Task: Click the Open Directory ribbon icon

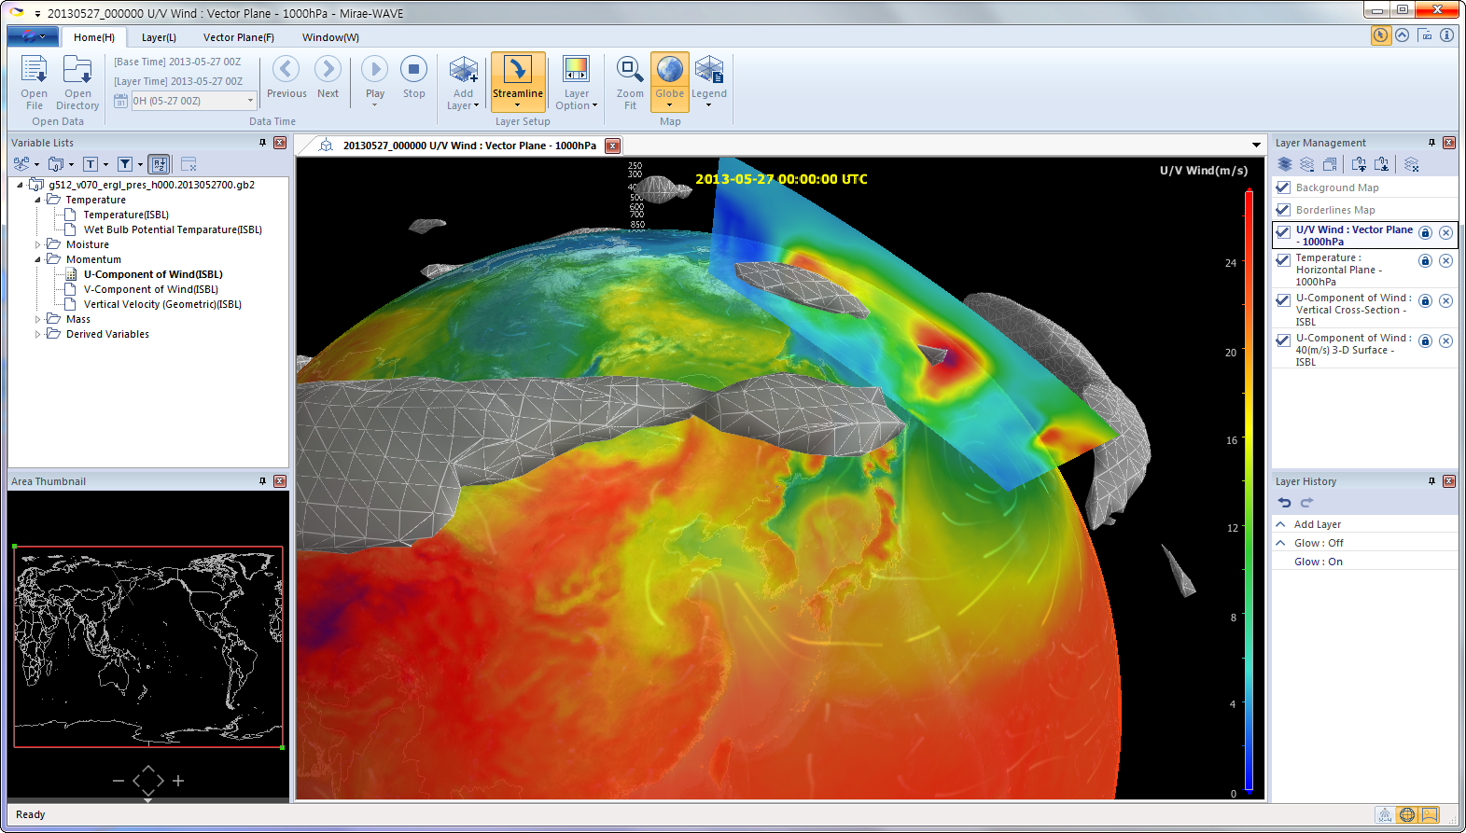Action: coord(77,82)
